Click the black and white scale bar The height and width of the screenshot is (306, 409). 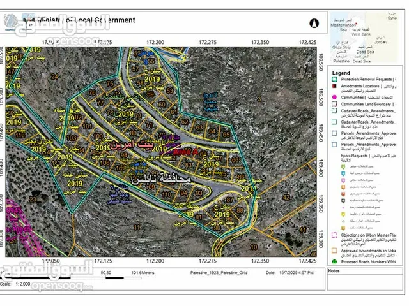[70, 278]
